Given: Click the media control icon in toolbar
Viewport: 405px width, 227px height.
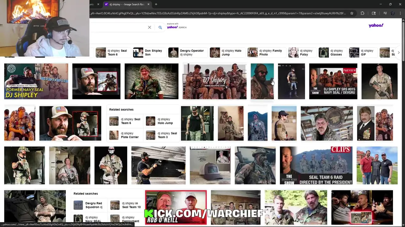Looking at the screenshot, I should [x=385, y=13].
